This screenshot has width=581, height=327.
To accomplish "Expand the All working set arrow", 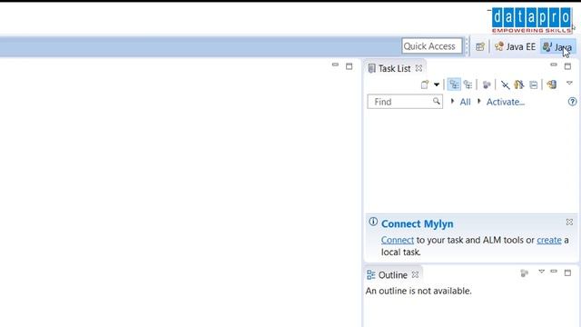I will pyautogui.click(x=452, y=101).
